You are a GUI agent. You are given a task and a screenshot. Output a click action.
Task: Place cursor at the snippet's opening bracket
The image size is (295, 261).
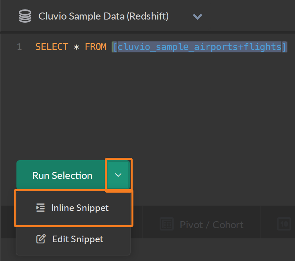point(115,47)
